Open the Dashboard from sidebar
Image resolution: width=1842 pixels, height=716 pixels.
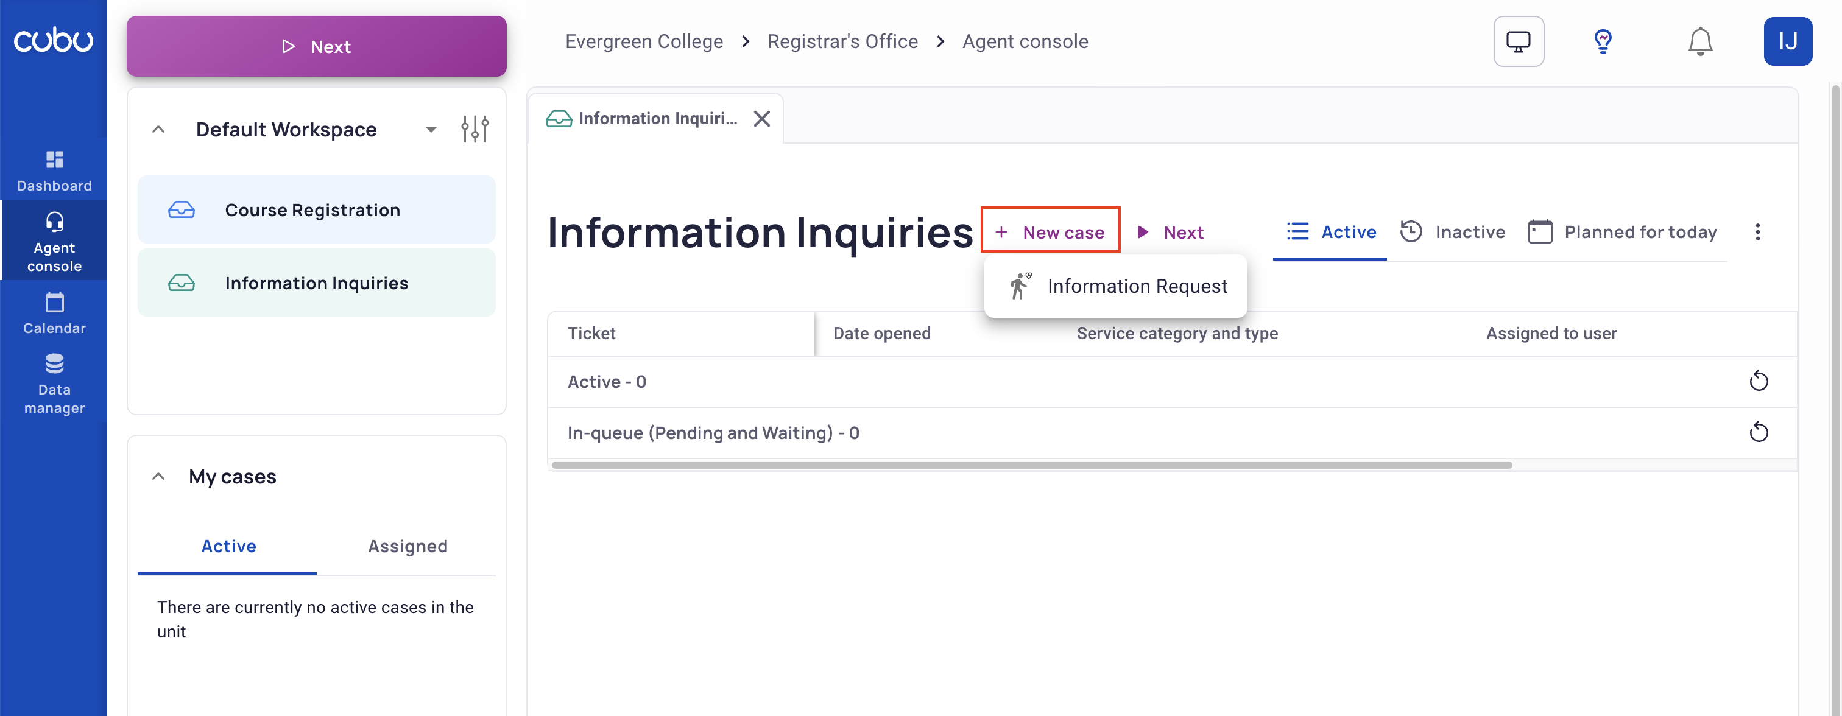pos(54,172)
